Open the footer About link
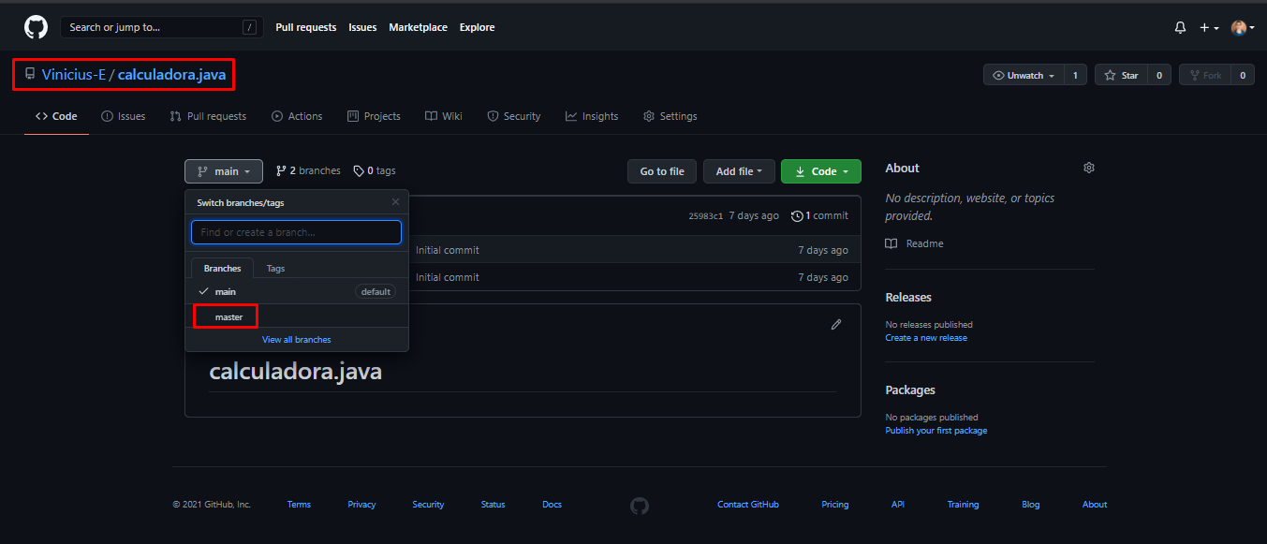 (1095, 505)
